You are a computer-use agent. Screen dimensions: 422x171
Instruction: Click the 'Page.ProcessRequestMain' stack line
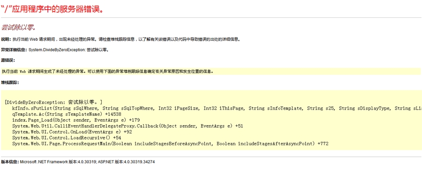pos(170,144)
